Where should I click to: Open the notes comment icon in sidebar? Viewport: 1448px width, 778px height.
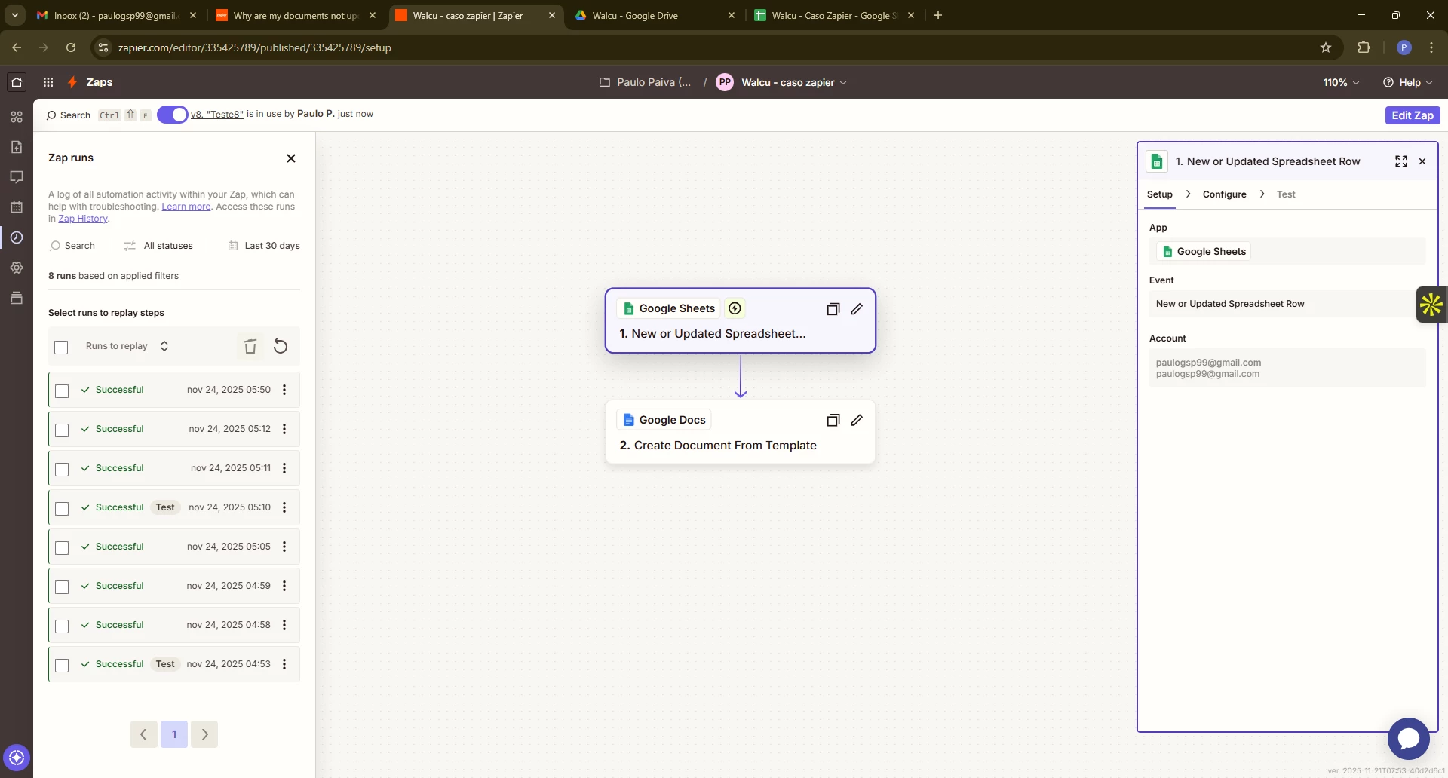coord(17,177)
